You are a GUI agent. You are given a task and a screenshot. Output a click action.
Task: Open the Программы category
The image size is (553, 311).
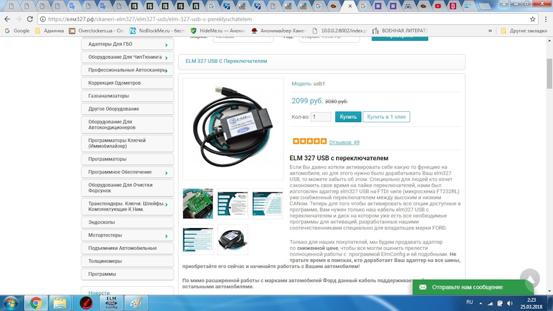(x=127, y=274)
